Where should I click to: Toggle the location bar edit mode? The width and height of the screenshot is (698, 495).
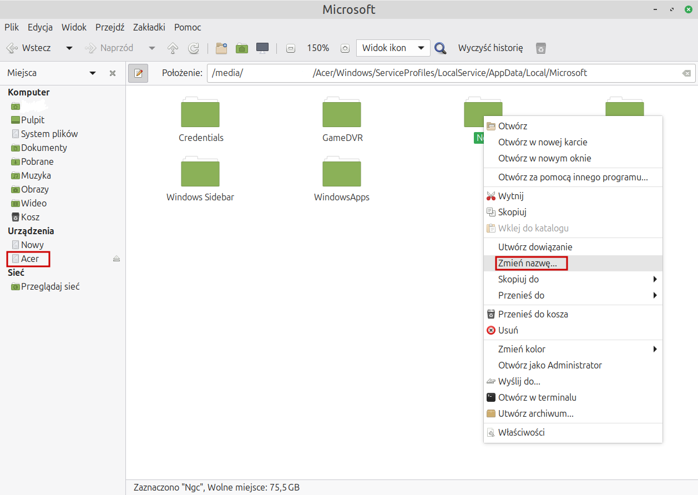[138, 73]
